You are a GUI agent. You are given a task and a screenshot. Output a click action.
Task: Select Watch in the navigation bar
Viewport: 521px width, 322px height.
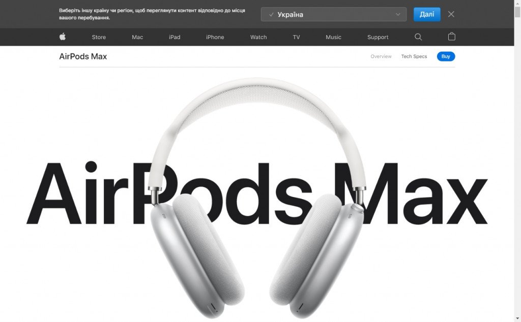[258, 37]
